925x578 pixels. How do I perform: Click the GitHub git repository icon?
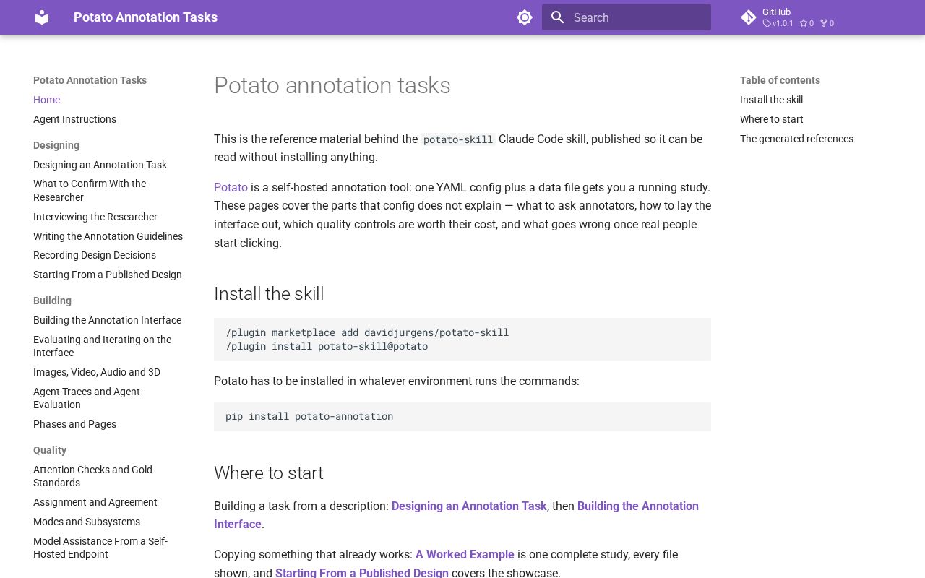[749, 17]
